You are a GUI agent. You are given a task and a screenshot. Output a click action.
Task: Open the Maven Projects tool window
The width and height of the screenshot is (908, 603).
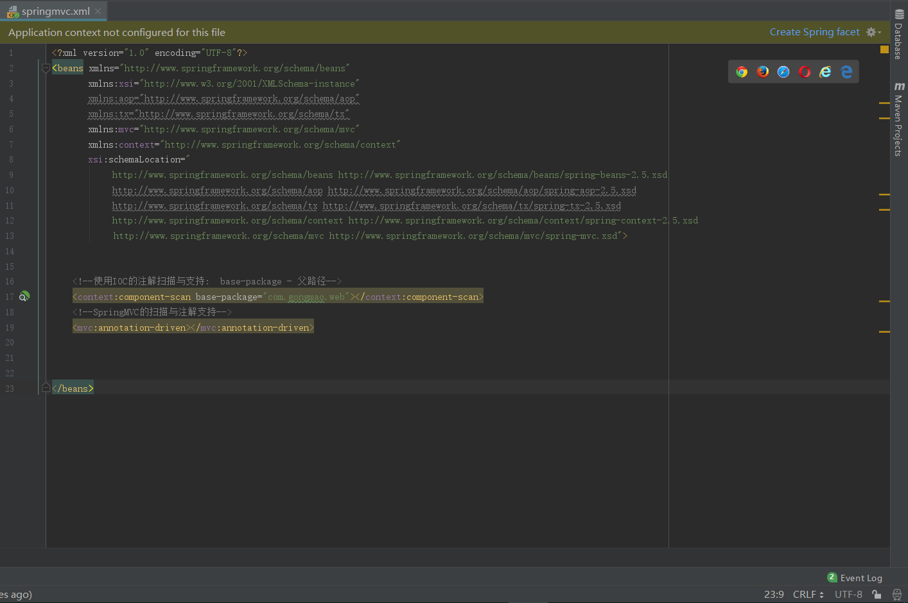899,119
